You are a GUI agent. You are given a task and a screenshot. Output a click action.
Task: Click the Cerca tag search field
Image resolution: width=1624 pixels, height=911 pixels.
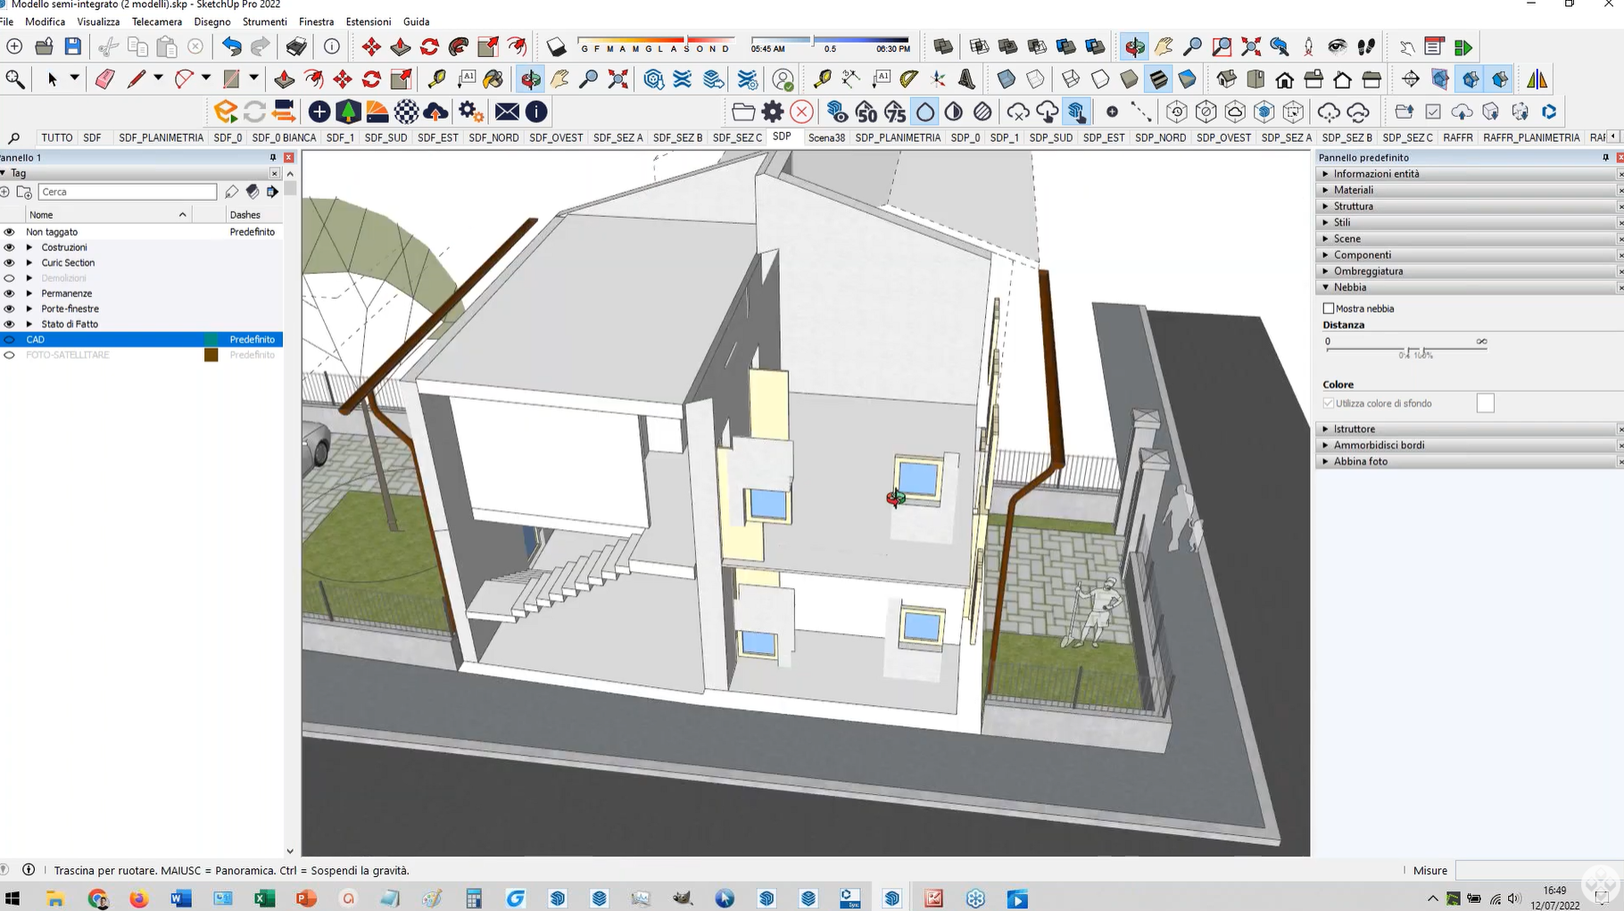click(x=128, y=192)
